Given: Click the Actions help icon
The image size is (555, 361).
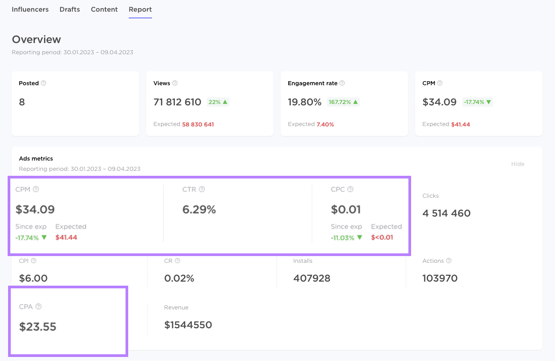Looking at the screenshot, I should (450, 261).
